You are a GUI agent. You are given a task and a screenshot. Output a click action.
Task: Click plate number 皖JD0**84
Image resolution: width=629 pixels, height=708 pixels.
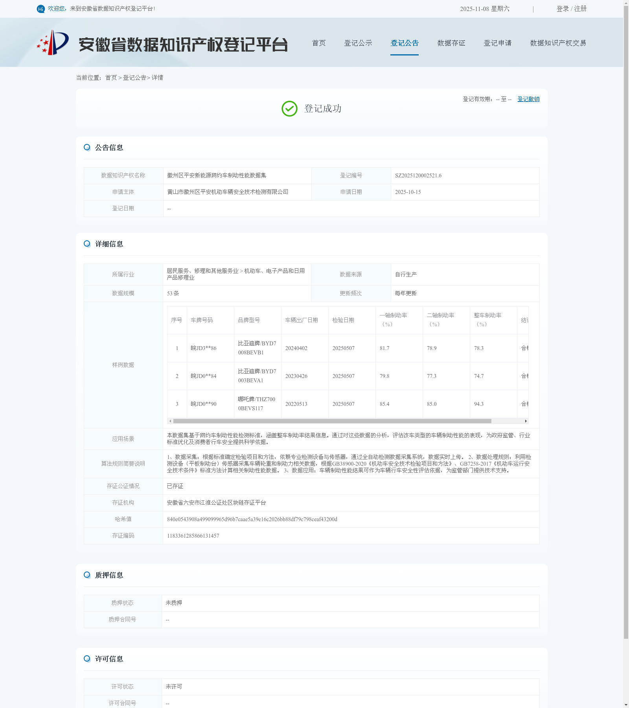(x=204, y=376)
